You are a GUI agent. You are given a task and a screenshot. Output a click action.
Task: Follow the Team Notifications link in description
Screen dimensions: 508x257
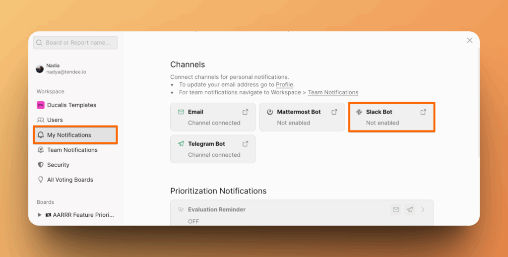[333, 92]
